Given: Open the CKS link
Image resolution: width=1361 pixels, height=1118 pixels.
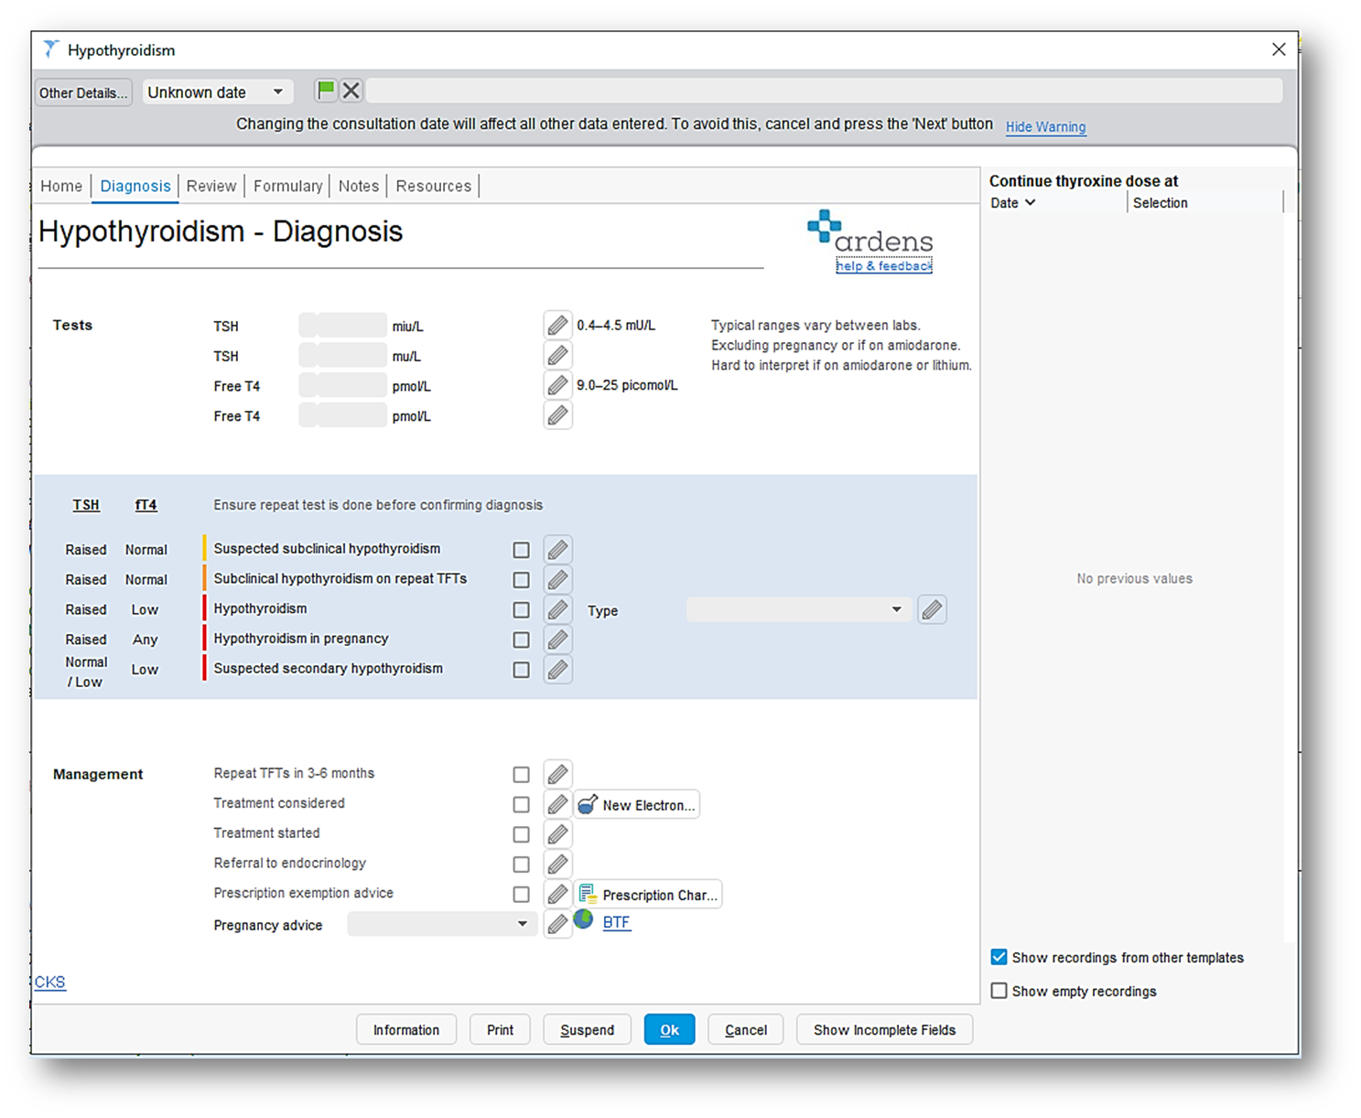Looking at the screenshot, I should tap(49, 982).
